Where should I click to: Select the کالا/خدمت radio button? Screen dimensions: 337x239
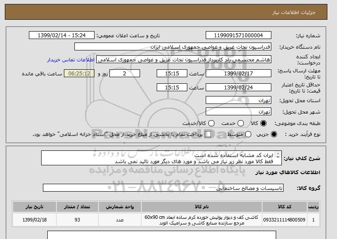pos(211,123)
